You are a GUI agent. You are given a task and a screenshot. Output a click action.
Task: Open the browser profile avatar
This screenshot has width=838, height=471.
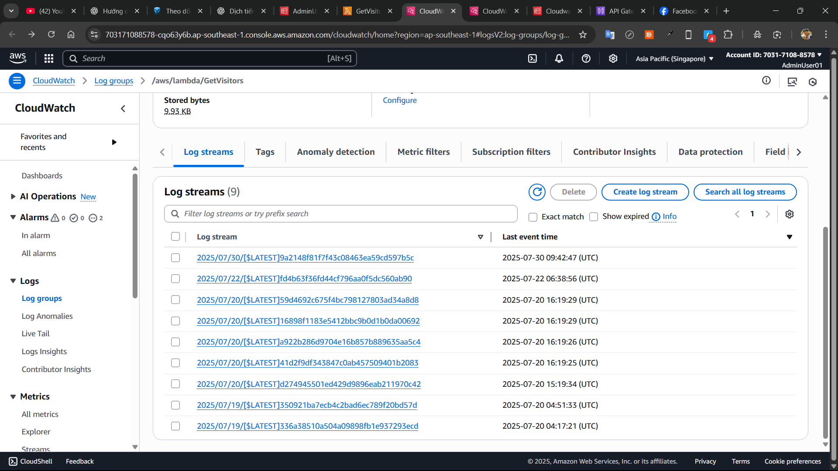click(806, 34)
